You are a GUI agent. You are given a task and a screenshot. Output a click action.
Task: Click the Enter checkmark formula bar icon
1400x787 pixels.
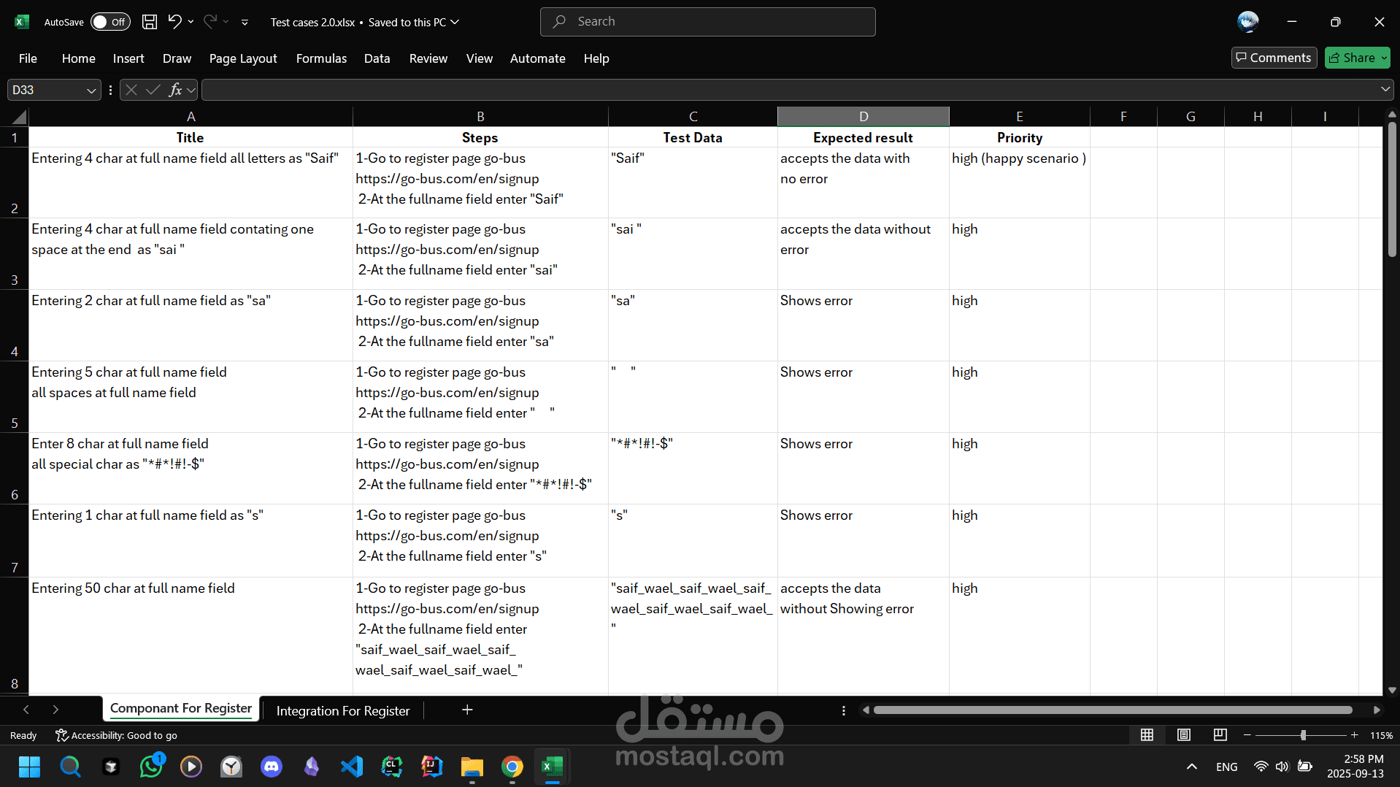coord(153,90)
